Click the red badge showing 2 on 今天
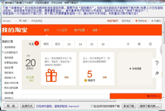The height and width of the screenshot is (111, 165). 37,43
